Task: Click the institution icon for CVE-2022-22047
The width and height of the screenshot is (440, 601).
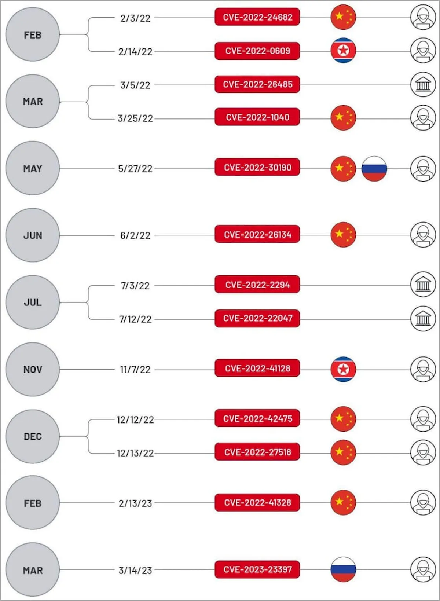Action: [423, 319]
